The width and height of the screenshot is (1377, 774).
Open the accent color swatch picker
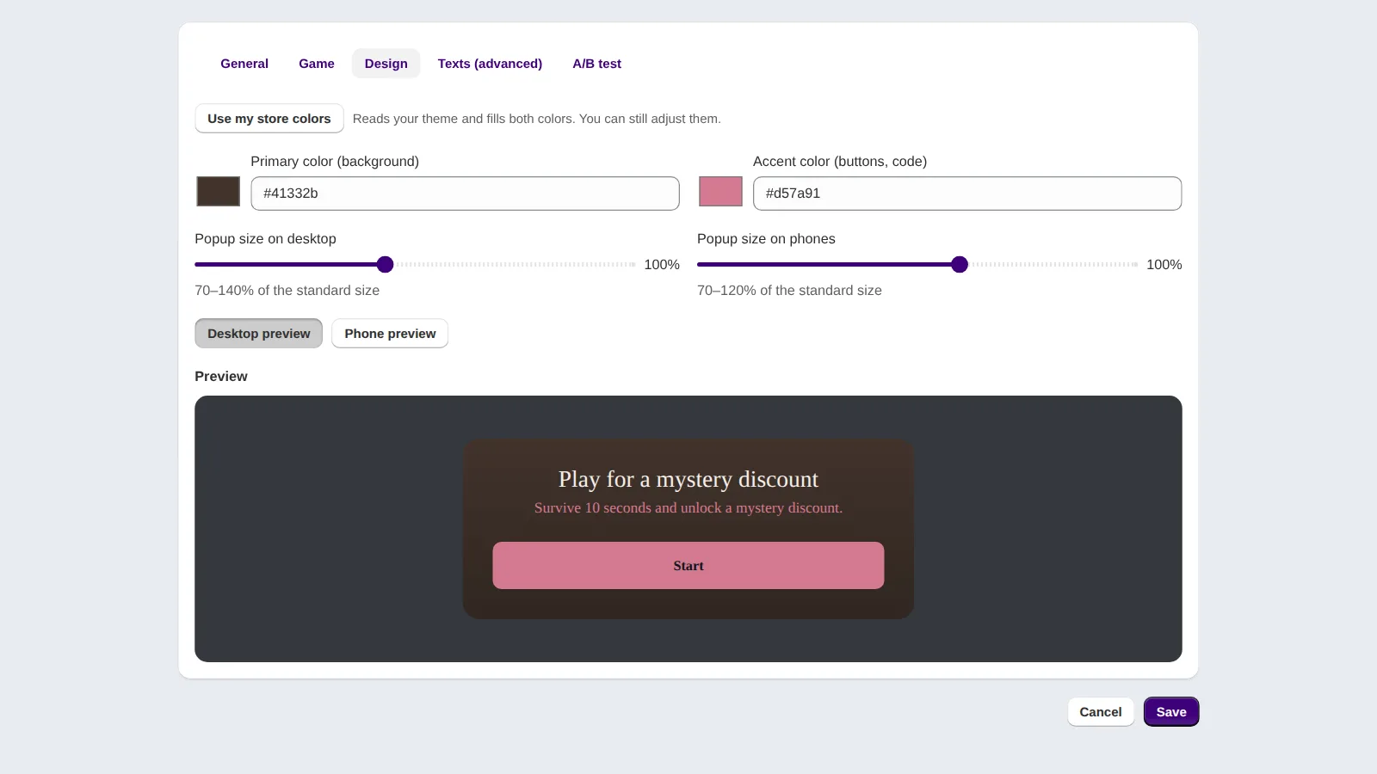tap(720, 191)
